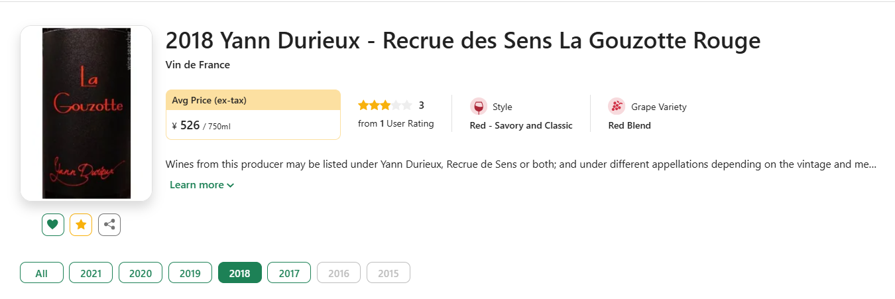Select the 2019 vintage
The width and height of the screenshot is (895, 299).
(190, 273)
